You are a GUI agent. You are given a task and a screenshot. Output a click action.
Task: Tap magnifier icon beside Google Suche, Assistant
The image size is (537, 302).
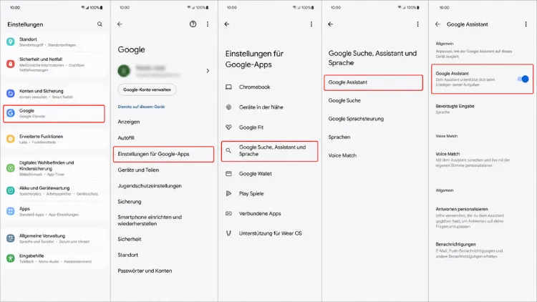tap(228, 150)
